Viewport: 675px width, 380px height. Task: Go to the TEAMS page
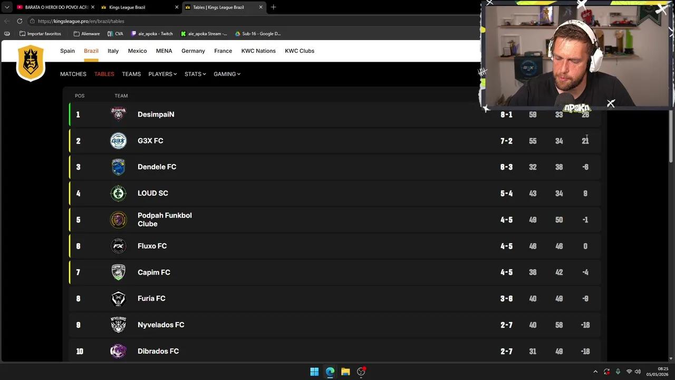pyautogui.click(x=131, y=74)
